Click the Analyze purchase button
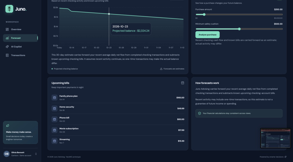Image resolution: width=293 pixels, height=162 pixels. pos(208,35)
